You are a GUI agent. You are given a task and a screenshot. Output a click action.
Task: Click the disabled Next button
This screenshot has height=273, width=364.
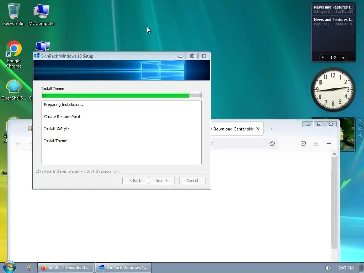tap(162, 180)
